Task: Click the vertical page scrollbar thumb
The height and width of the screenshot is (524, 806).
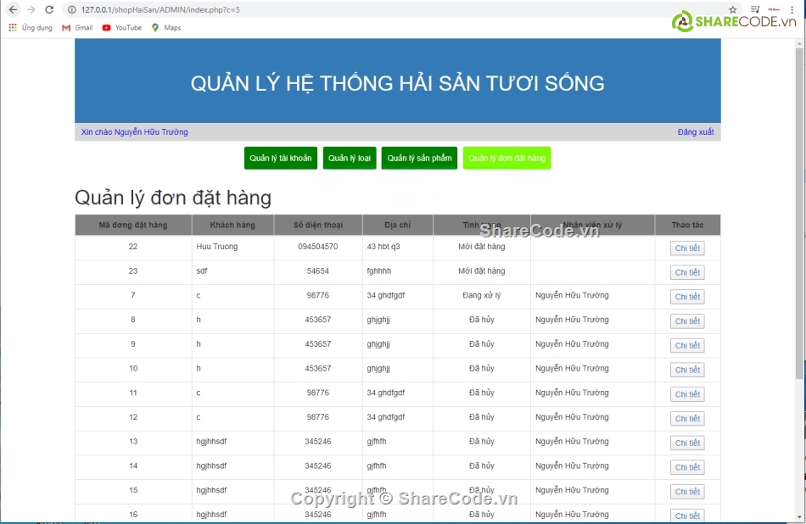Action: 799,215
